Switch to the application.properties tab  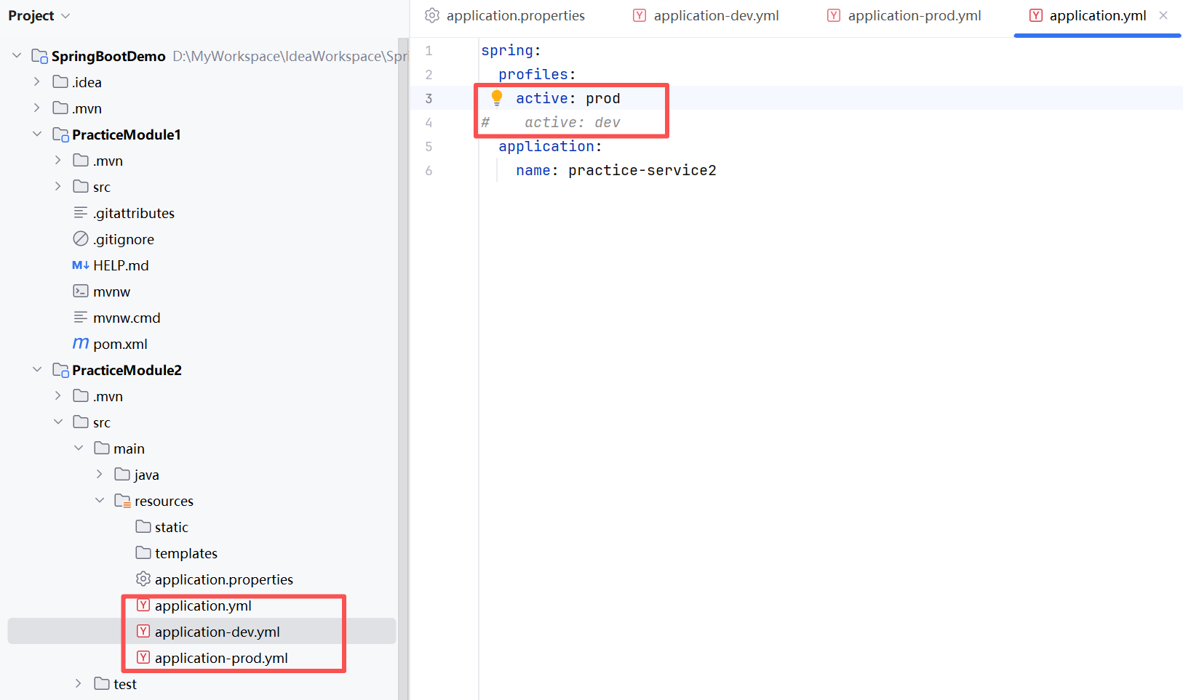(x=515, y=16)
